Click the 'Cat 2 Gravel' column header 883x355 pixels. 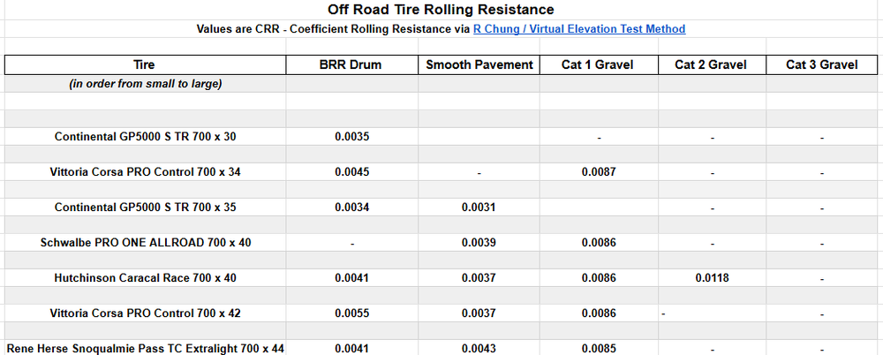(x=711, y=64)
